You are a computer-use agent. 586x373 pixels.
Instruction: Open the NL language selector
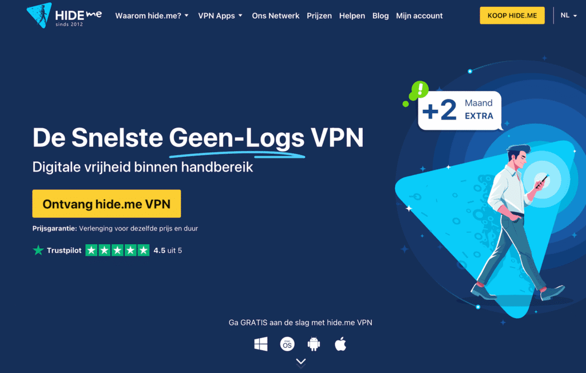pyautogui.click(x=568, y=15)
